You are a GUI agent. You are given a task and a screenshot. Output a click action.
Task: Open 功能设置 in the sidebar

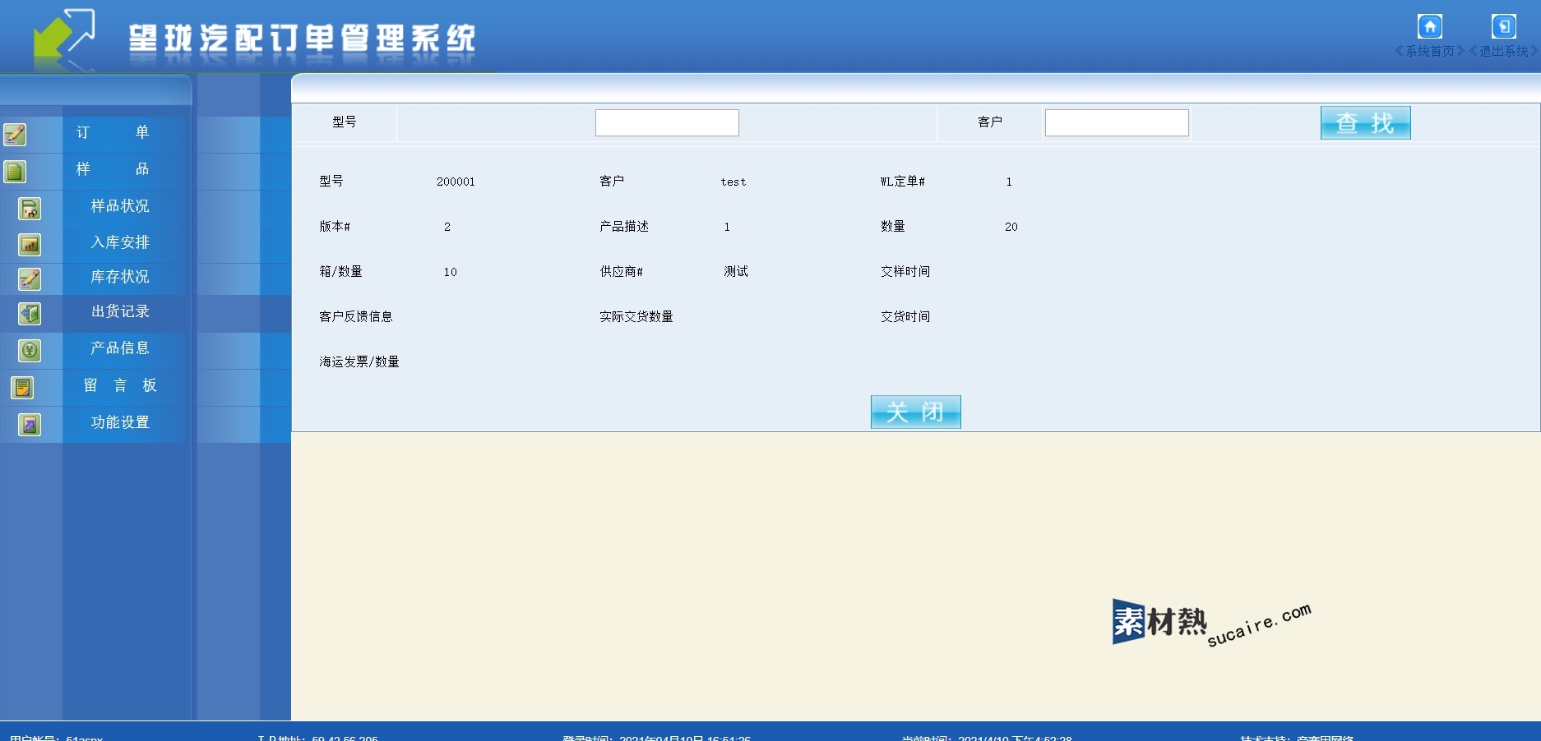[x=120, y=422]
